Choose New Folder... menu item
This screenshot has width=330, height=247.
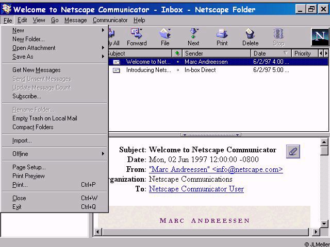pyautogui.click(x=55, y=39)
